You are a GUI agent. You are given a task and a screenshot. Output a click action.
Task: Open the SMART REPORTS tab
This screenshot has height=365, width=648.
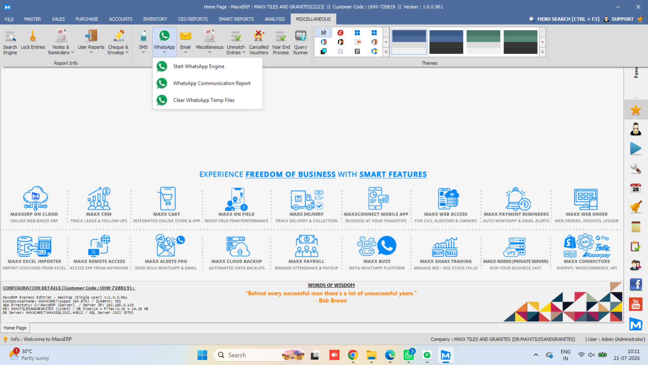(x=236, y=19)
